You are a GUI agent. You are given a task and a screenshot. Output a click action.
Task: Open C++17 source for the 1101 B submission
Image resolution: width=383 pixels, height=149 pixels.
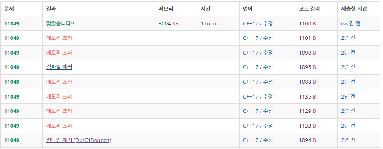tap(251, 38)
